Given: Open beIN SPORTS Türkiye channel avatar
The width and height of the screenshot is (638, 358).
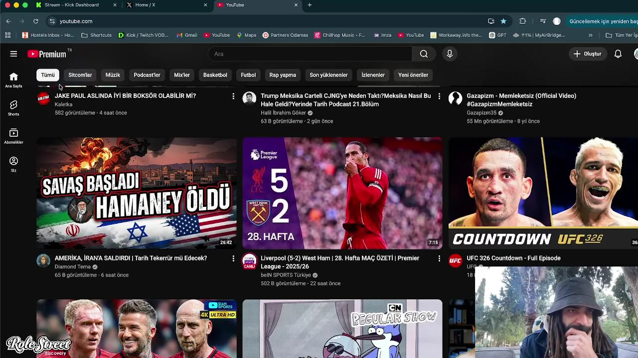Looking at the screenshot, I should (x=249, y=261).
